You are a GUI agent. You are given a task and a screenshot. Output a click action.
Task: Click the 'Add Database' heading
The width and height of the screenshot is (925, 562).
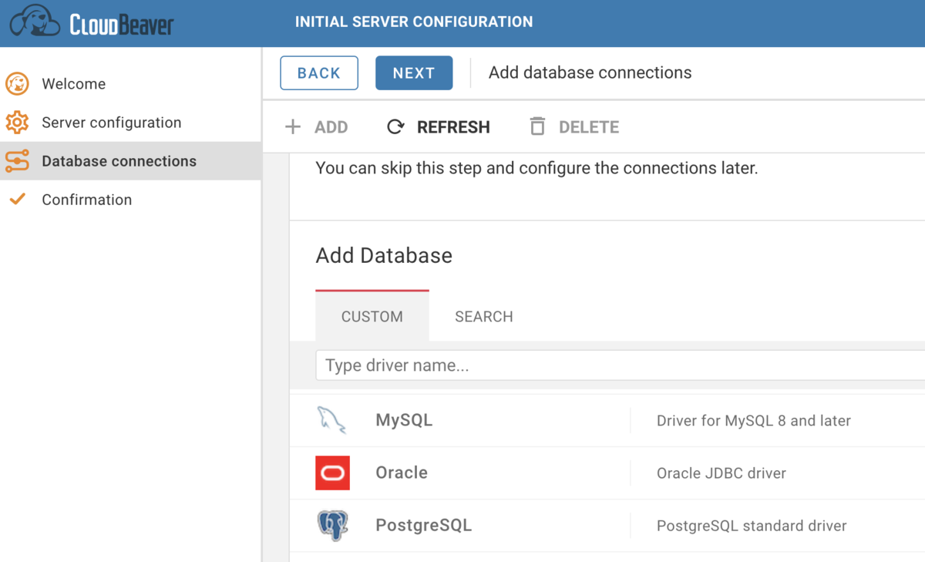[x=384, y=256]
